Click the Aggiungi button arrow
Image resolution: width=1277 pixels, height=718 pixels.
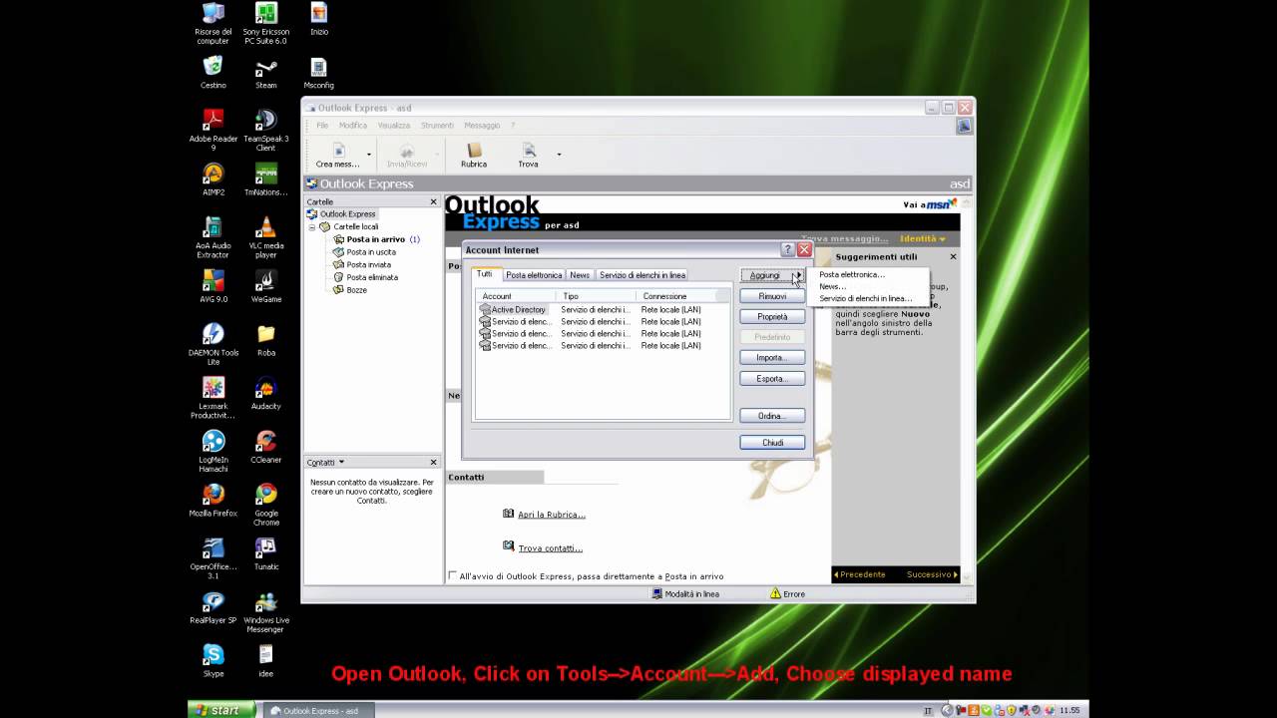797,275
